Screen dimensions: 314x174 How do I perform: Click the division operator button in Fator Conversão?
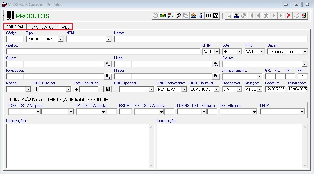(x=76, y=89)
